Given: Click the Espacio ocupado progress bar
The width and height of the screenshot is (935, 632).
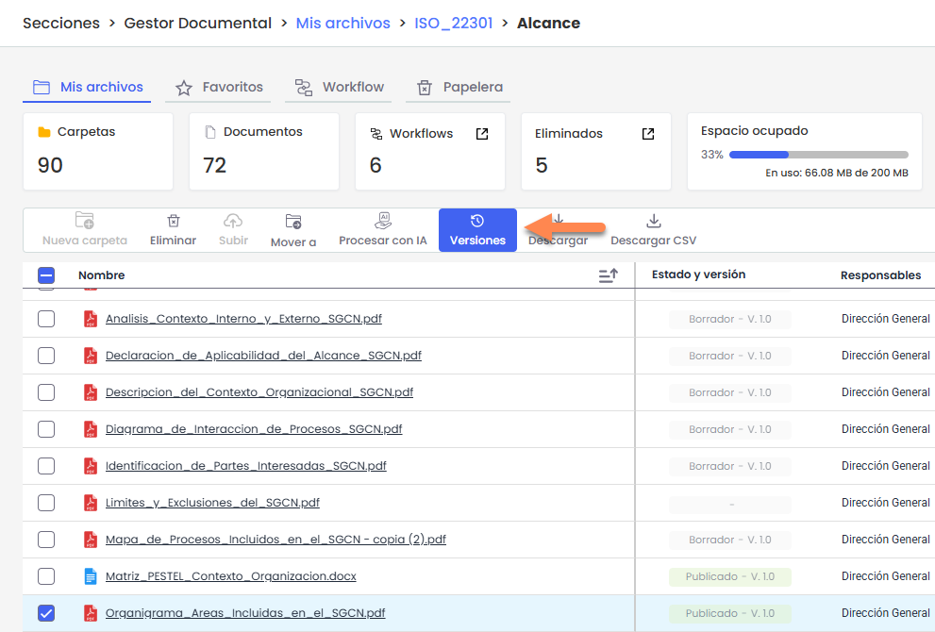Looking at the screenshot, I should (x=818, y=155).
